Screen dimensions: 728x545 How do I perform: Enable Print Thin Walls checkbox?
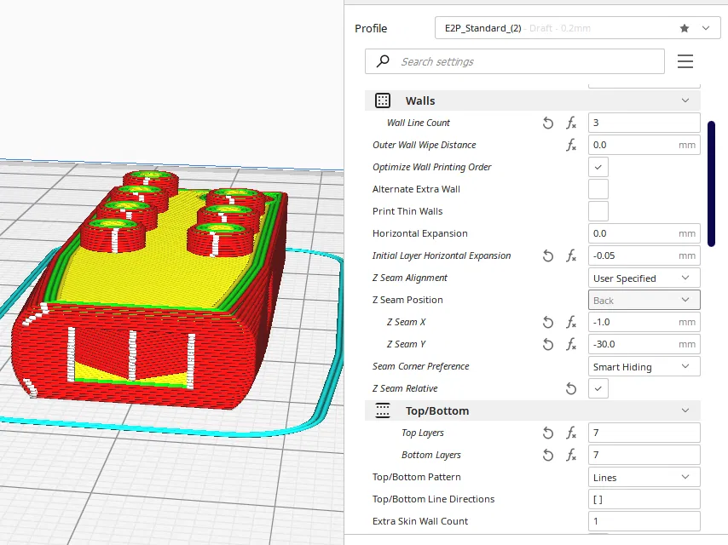pos(598,211)
